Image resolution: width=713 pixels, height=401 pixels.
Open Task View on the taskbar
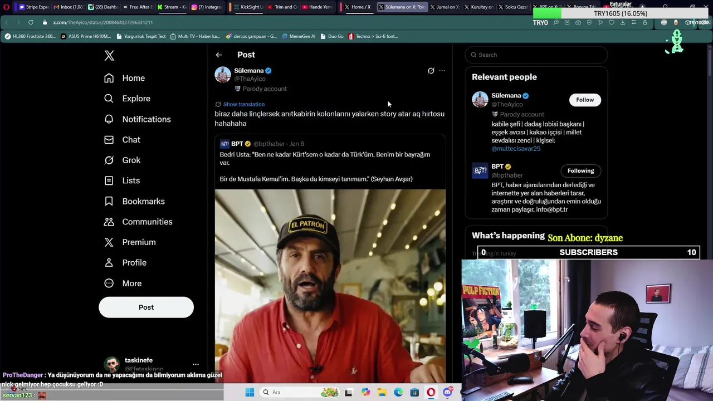pyautogui.click(x=349, y=392)
